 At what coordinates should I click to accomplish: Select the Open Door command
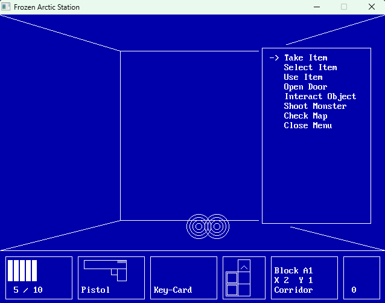[305, 86]
